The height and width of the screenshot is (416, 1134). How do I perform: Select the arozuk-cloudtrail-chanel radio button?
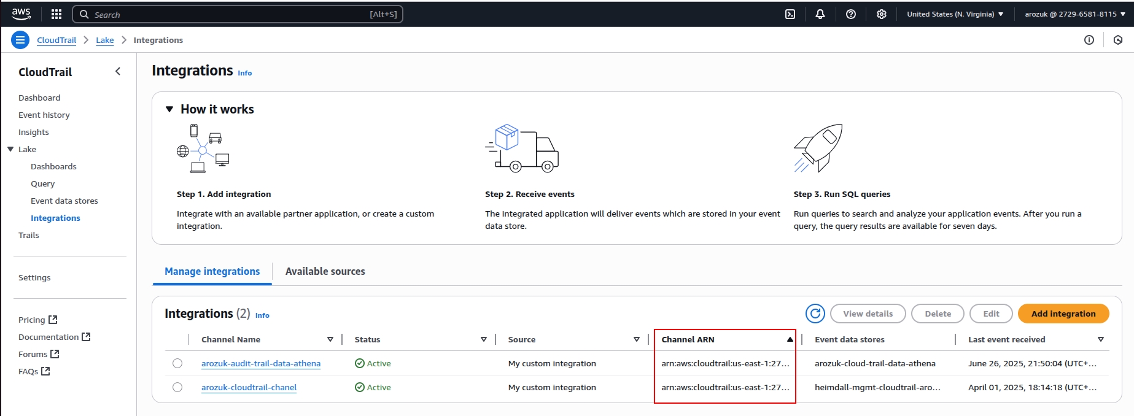(x=177, y=387)
